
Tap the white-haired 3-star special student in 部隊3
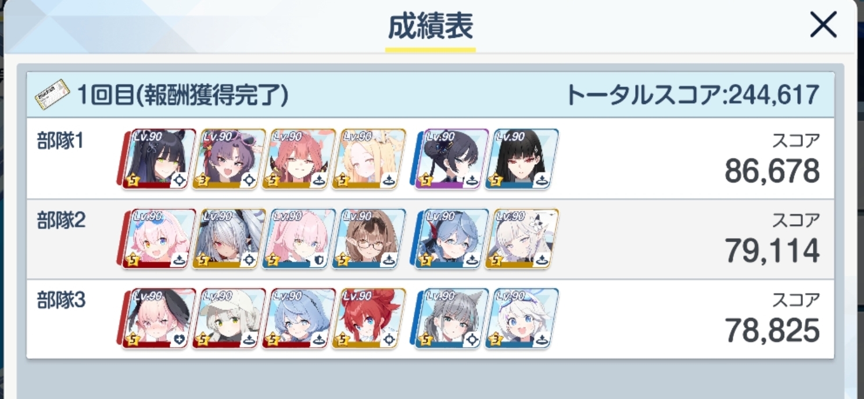pos(522,318)
